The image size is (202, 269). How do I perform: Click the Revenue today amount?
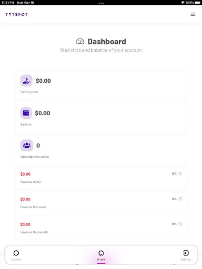coord(25,174)
